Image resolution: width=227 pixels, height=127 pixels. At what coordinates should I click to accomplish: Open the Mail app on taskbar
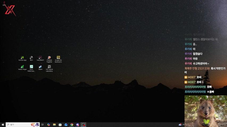(66, 125)
